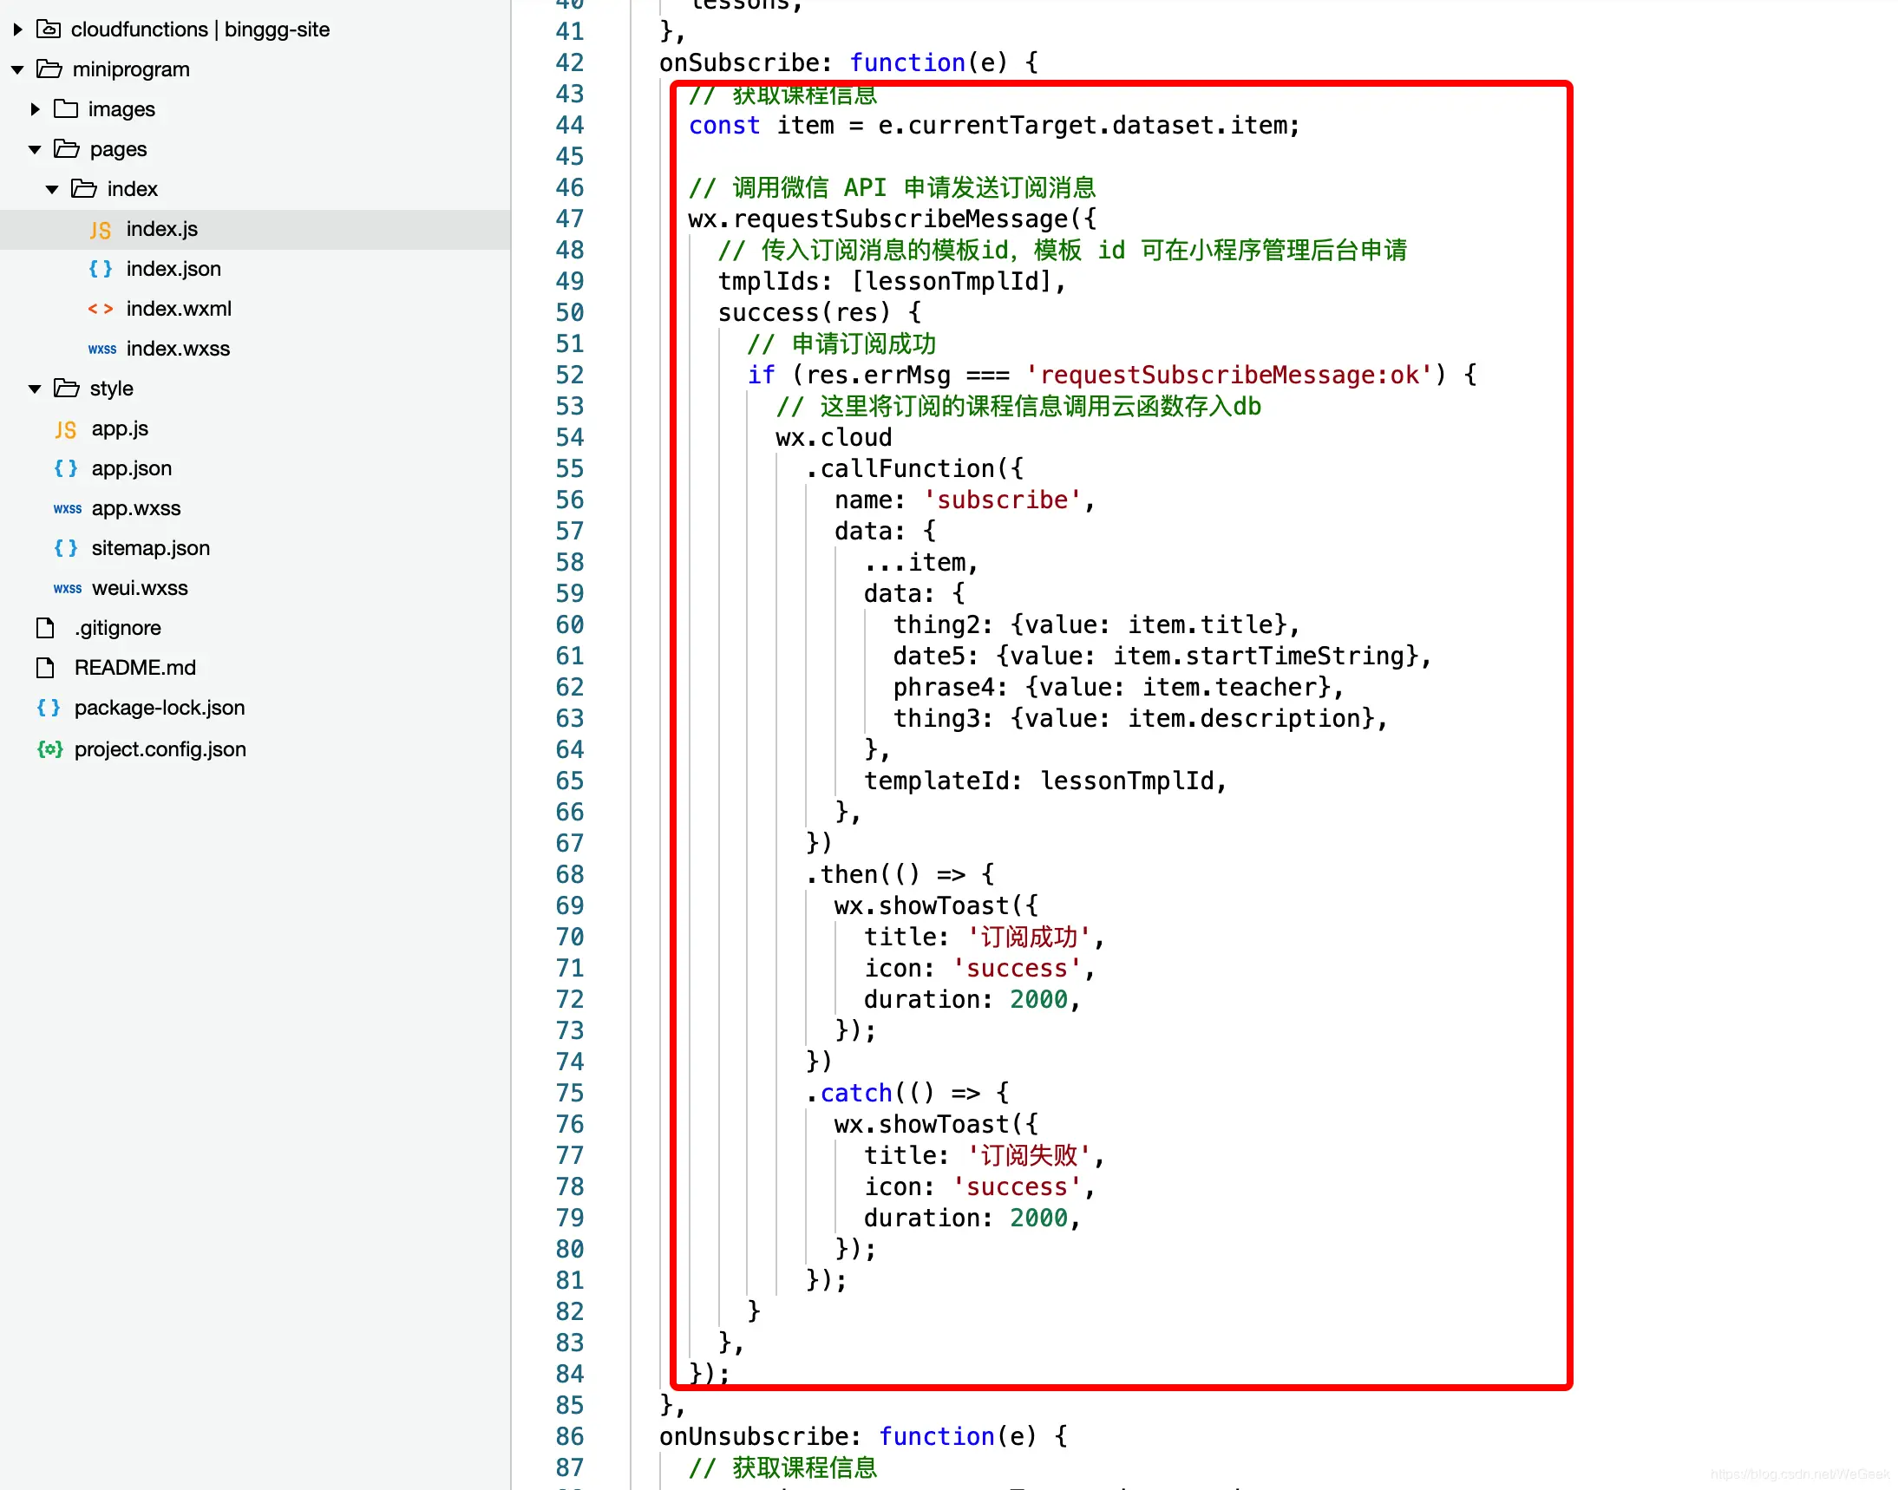The height and width of the screenshot is (1490, 1898).
Task: Click the wxss icon of weui.wxss
Action: (x=67, y=589)
